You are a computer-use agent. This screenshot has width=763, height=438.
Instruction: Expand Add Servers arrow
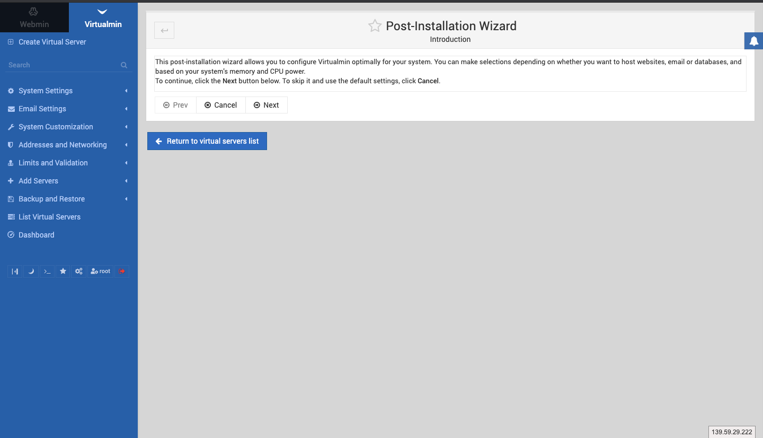point(126,181)
